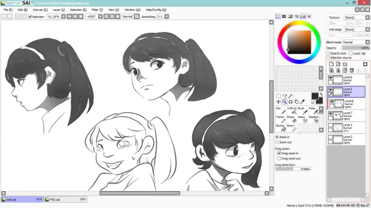Screen dimensions: 371x208
Task: Open the zoom percentage dropdown
Action: (63, 16)
